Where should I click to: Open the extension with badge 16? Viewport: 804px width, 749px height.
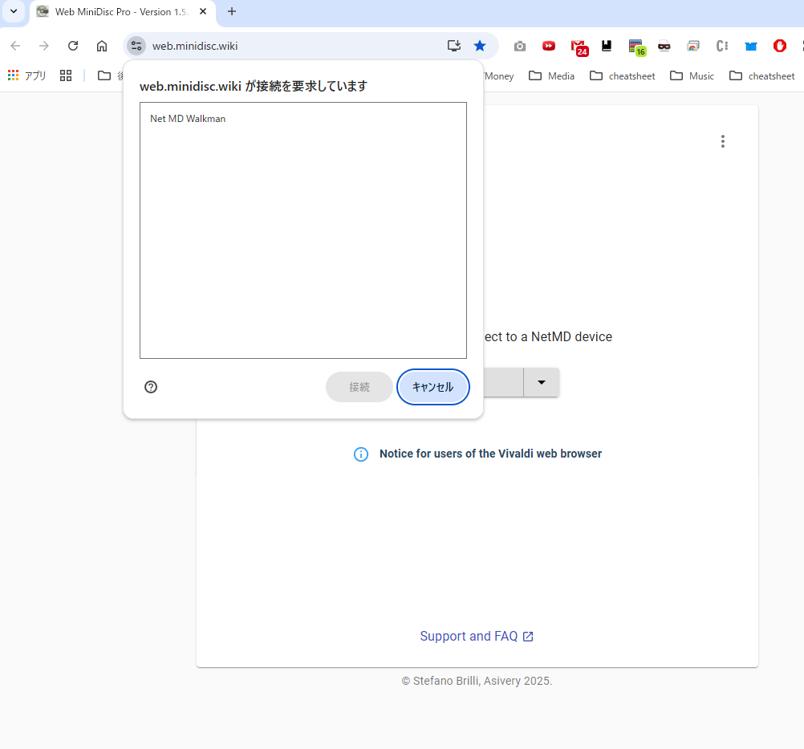(637, 47)
